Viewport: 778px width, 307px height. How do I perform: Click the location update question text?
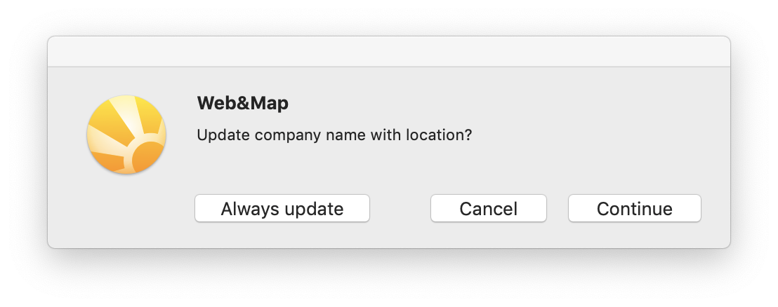(334, 135)
